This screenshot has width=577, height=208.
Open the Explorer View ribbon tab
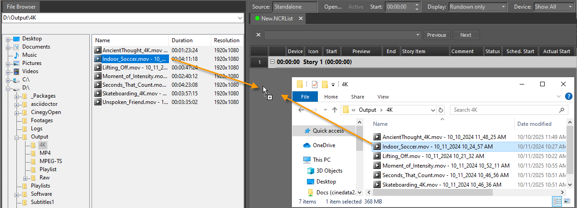(x=383, y=96)
